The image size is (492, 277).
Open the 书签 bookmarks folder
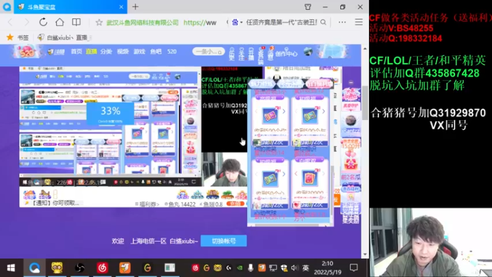coord(18,38)
